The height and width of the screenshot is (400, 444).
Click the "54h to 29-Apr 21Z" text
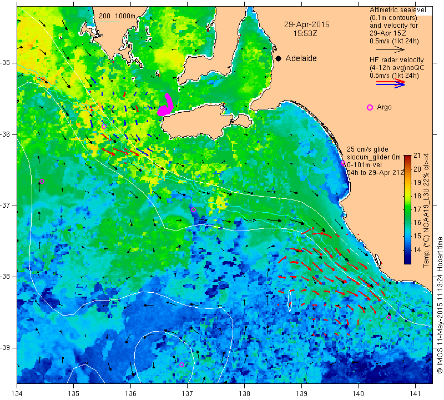[x=376, y=173]
